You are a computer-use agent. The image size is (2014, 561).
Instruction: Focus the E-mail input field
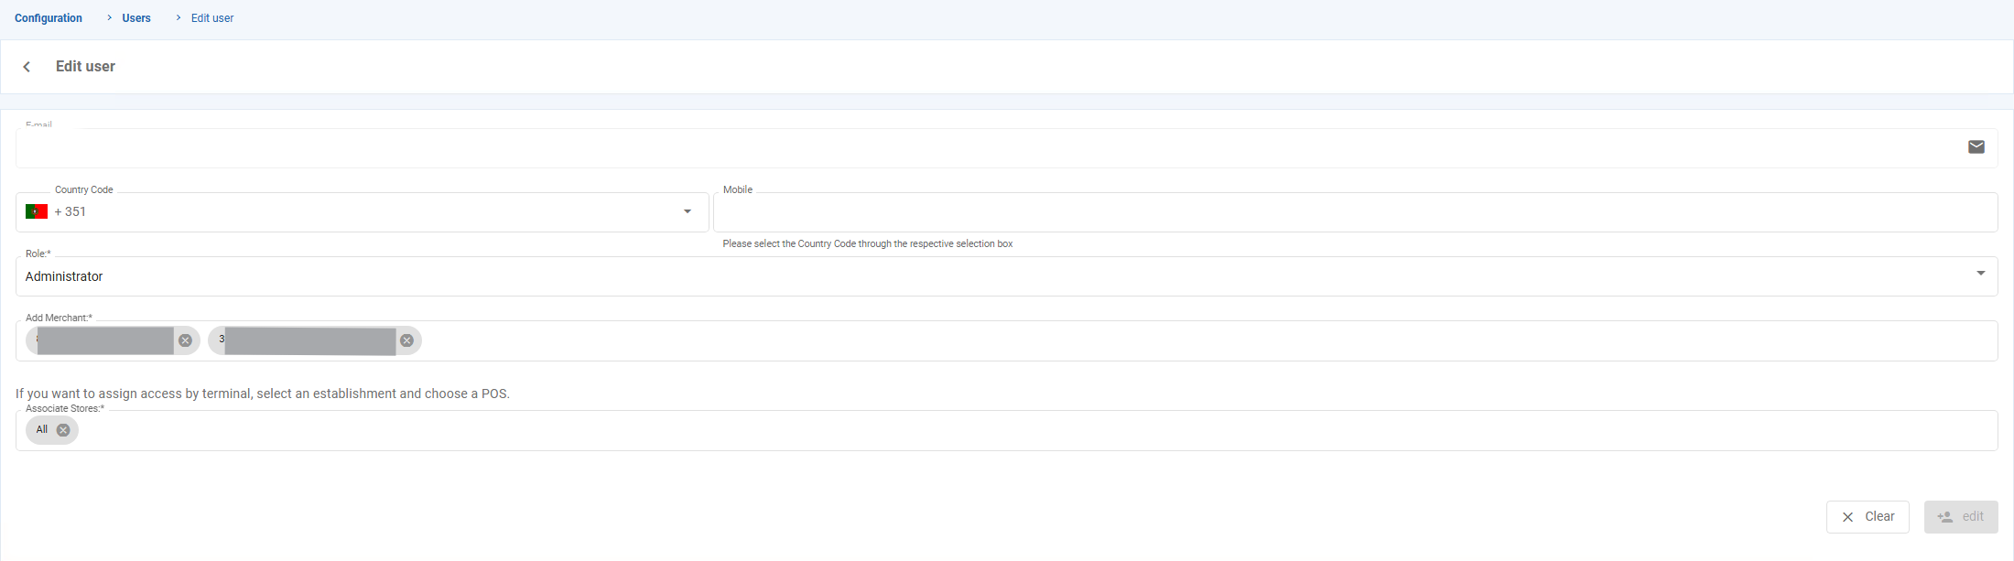coord(915,148)
